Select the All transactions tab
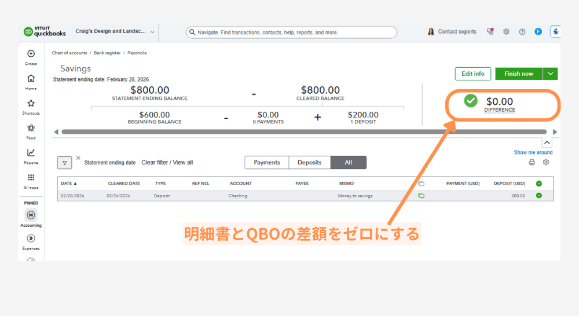The image size is (579, 316). 348,163
